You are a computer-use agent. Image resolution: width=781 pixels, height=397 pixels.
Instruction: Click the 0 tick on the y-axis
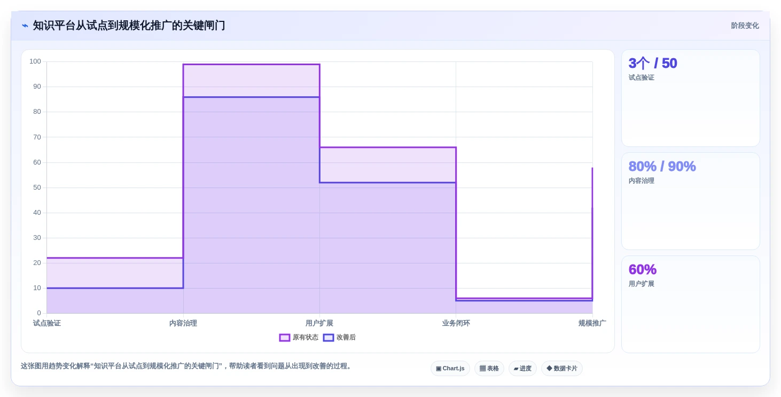click(x=39, y=313)
